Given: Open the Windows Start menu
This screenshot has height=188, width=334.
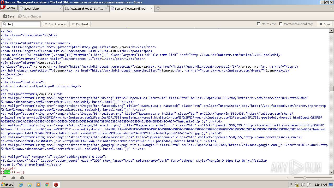Looking at the screenshot, I should [7, 184].
